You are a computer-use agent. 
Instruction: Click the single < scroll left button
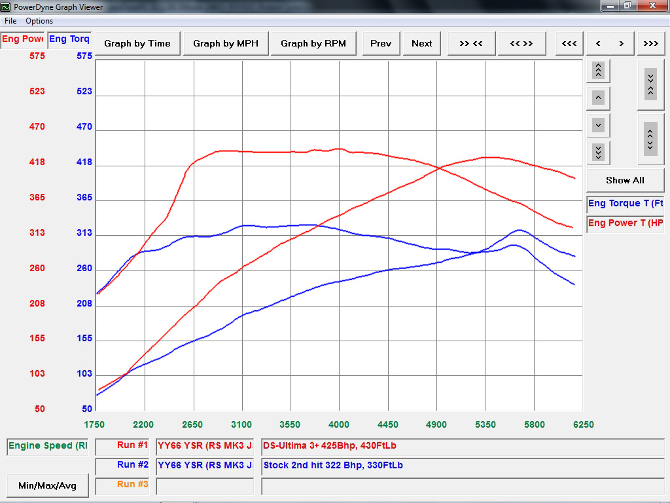click(x=598, y=43)
